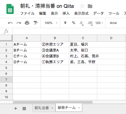The width and height of the screenshot is (126, 114).
Task: Open the 掃除チーム tab dropdown arrow
Action: pos(79,108)
